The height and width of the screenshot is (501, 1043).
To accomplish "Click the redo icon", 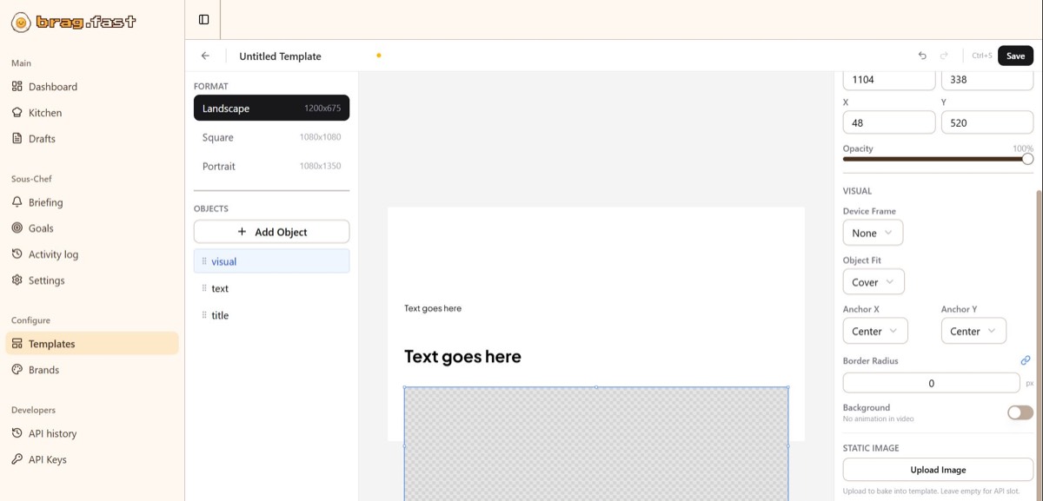I will (944, 56).
